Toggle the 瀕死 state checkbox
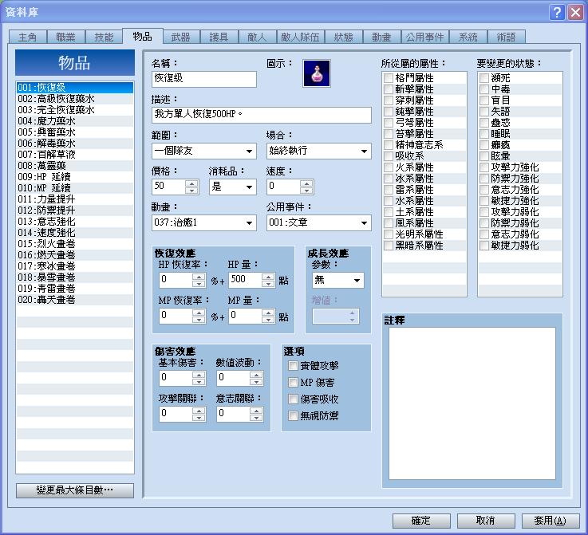Screen dimensions: 588x535 coord(484,78)
